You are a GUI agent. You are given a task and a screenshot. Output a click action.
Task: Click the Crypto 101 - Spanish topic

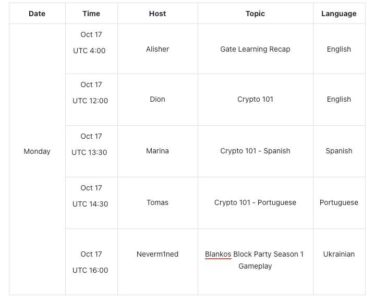255,151
